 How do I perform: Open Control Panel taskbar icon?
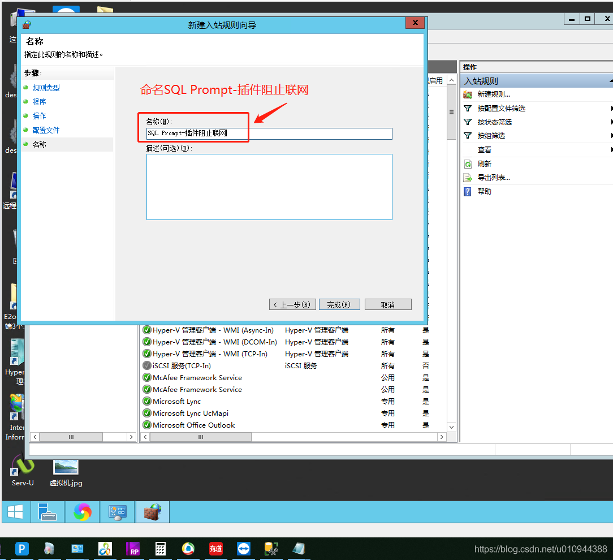pos(117,511)
